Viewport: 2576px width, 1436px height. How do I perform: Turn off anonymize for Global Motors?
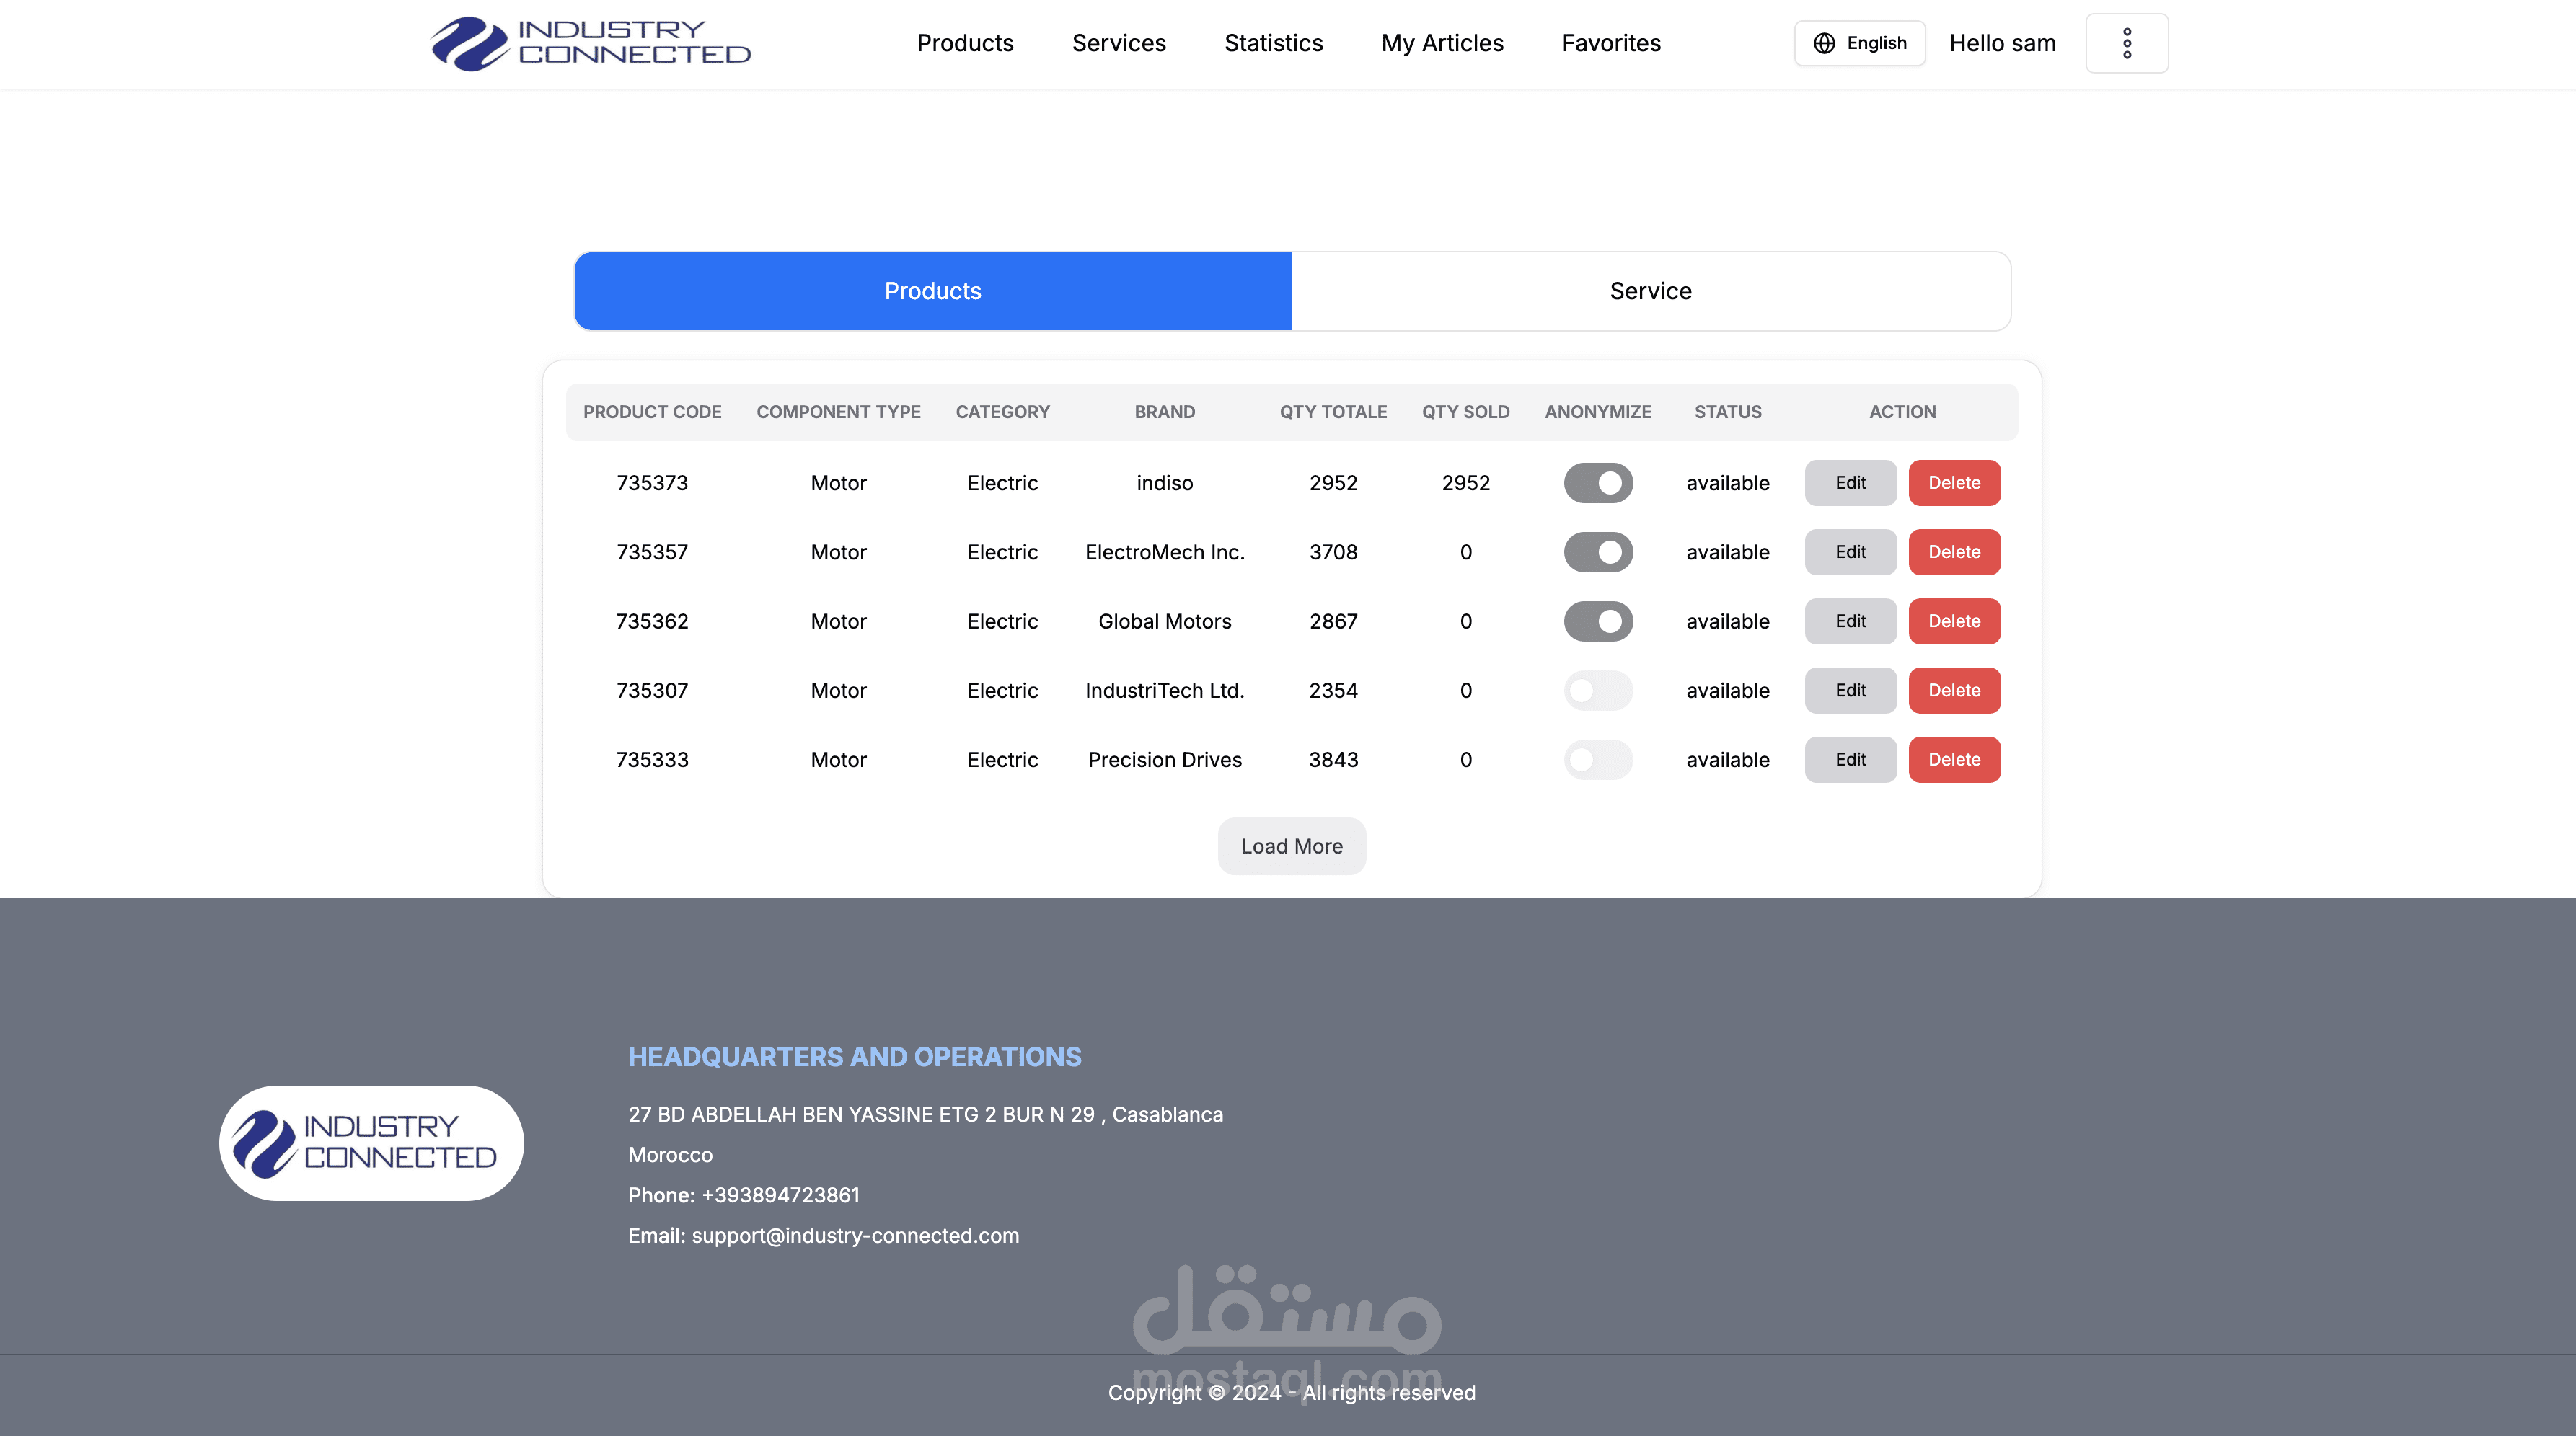1598,621
